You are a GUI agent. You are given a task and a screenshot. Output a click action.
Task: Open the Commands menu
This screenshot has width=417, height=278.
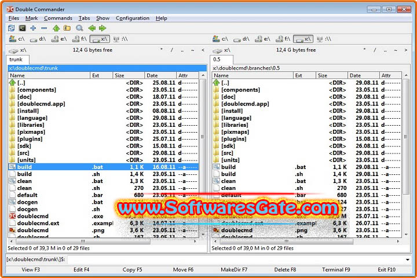coord(58,18)
